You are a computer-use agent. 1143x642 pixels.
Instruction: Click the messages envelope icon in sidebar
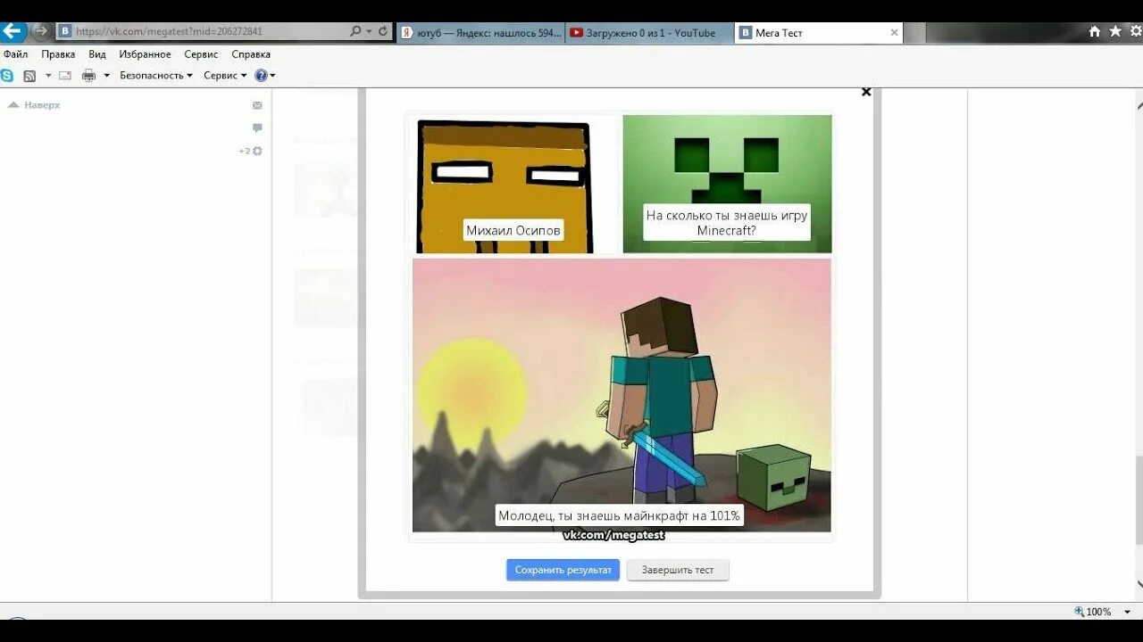tap(257, 105)
